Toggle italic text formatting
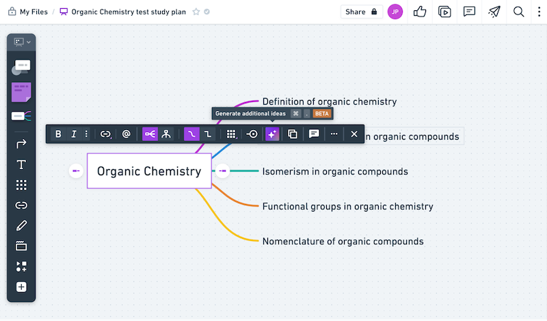 coord(73,134)
